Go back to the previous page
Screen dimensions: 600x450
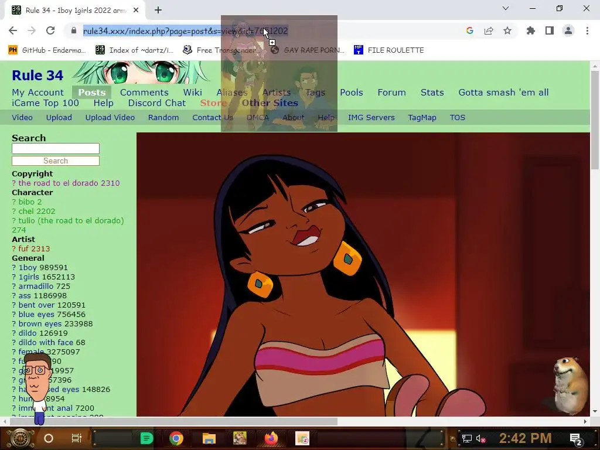tap(13, 30)
